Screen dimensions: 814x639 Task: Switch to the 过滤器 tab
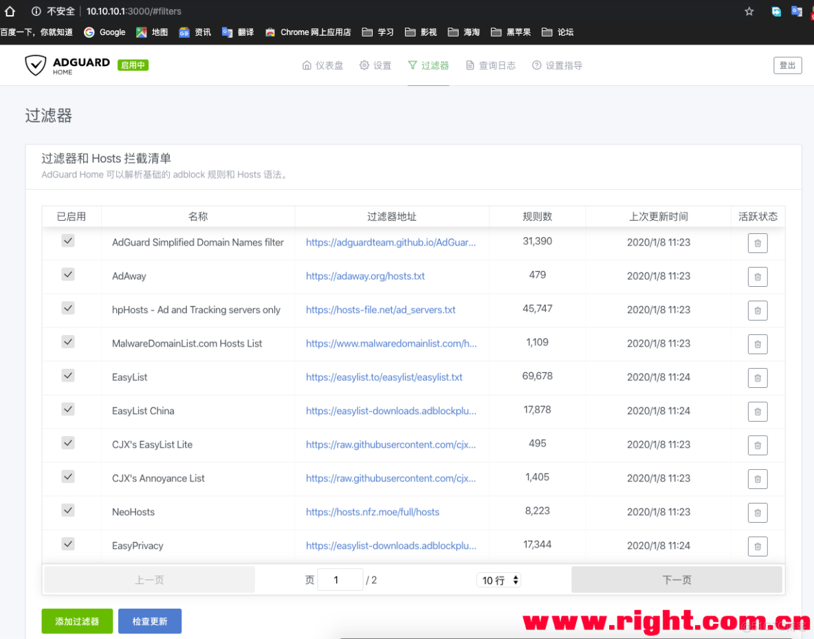click(x=428, y=65)
